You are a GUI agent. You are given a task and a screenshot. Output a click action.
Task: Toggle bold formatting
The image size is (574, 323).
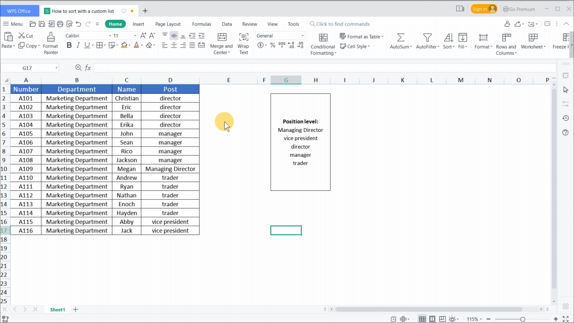(x=69, y=45)
